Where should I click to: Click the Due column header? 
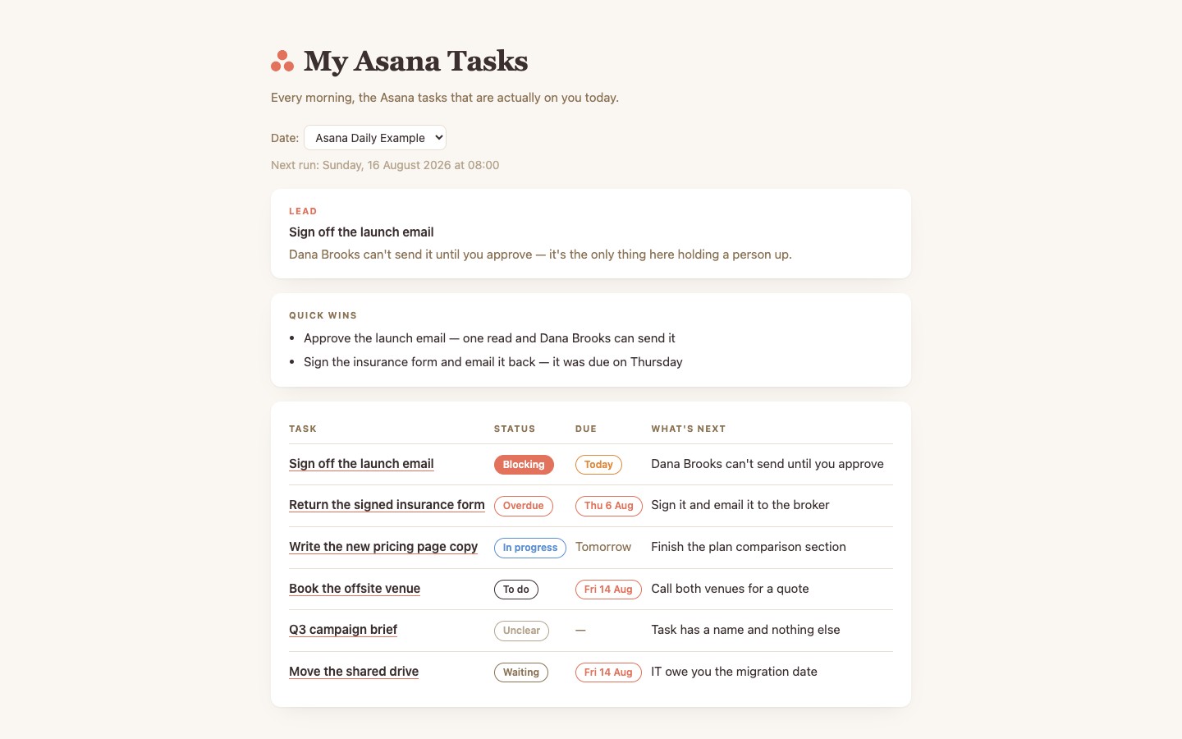[x=586, y=429]
